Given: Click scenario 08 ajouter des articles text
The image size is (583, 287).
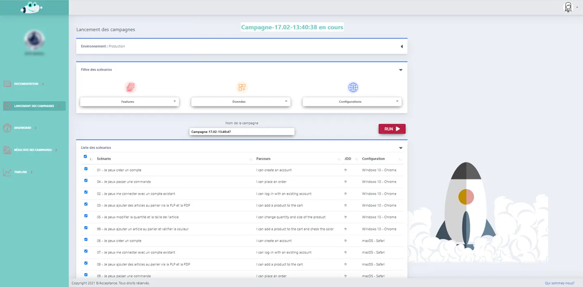Looking at the screenshot, I should click(x=143, y=264).
